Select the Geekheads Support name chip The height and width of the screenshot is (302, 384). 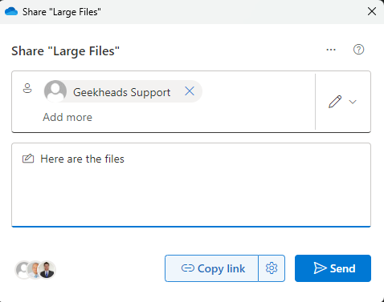pos(122,92)
